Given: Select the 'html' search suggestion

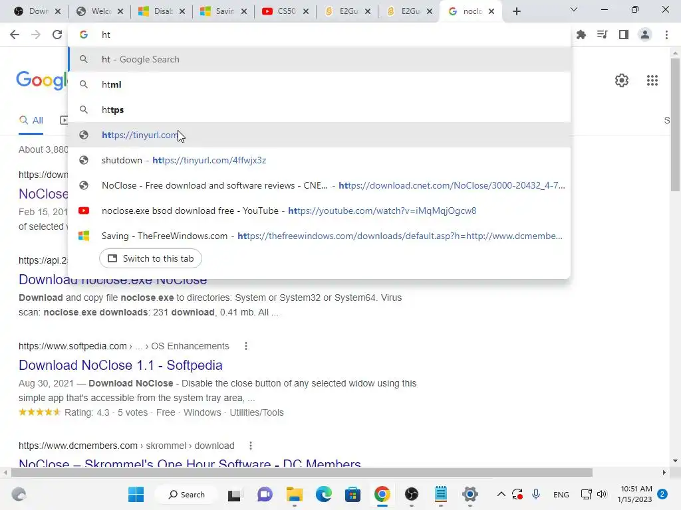Looking at the screenshot, I should click(319, 84).
